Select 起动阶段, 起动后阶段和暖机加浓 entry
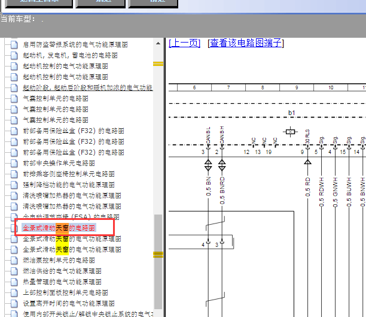The width and height of the screenshot is (366, 317). tap(88, 87)
